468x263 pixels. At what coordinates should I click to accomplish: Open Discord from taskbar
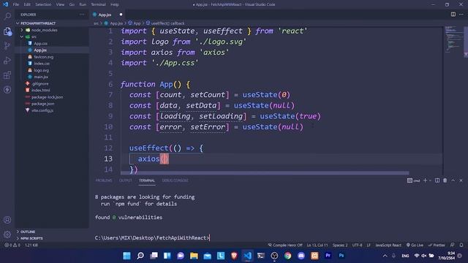pyautogui.click(x=301, y=256)
